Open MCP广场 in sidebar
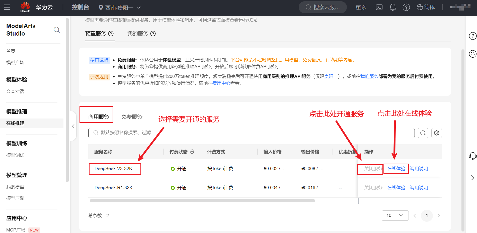This screenshot has height=233, width=477. (x=16, y=230)
